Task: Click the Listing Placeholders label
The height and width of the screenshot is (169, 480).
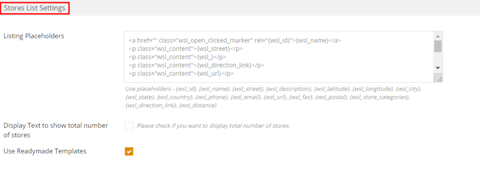Action: (x=34, y=36)
